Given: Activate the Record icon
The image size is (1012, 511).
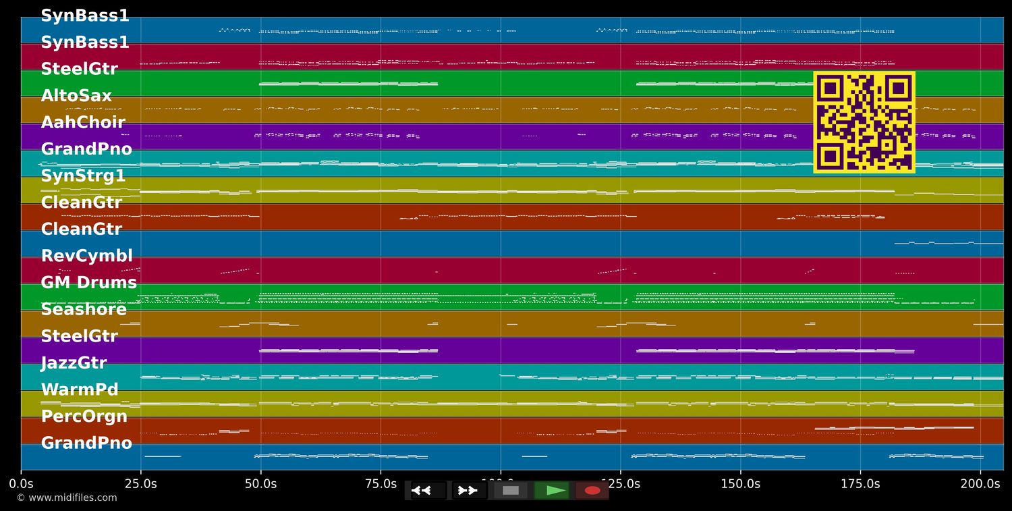Looking at the screenshot, I should pyautogui.click(x=592, y=490).
